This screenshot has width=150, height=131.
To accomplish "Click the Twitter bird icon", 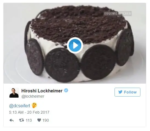I will coord(120,92).
